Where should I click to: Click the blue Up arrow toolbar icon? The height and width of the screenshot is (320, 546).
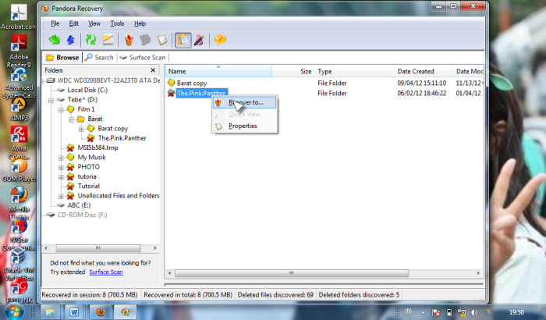[x=71, y=40]
